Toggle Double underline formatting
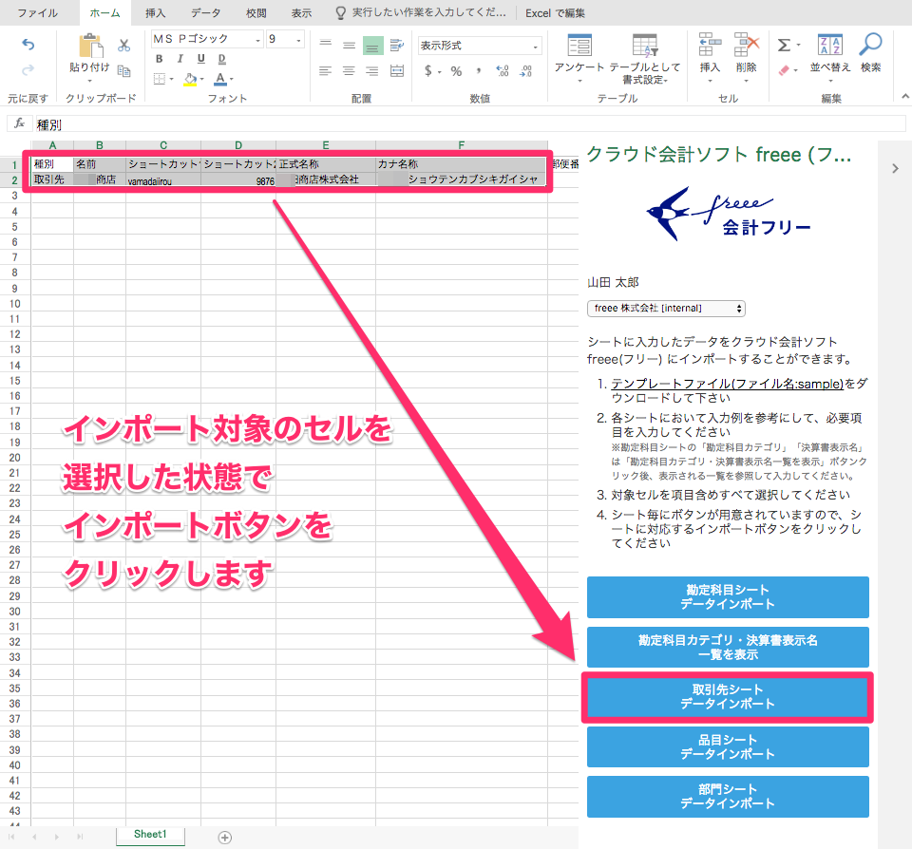Viewport: 912px width, 849px height. pyautogui.click(x=221, y=59)
